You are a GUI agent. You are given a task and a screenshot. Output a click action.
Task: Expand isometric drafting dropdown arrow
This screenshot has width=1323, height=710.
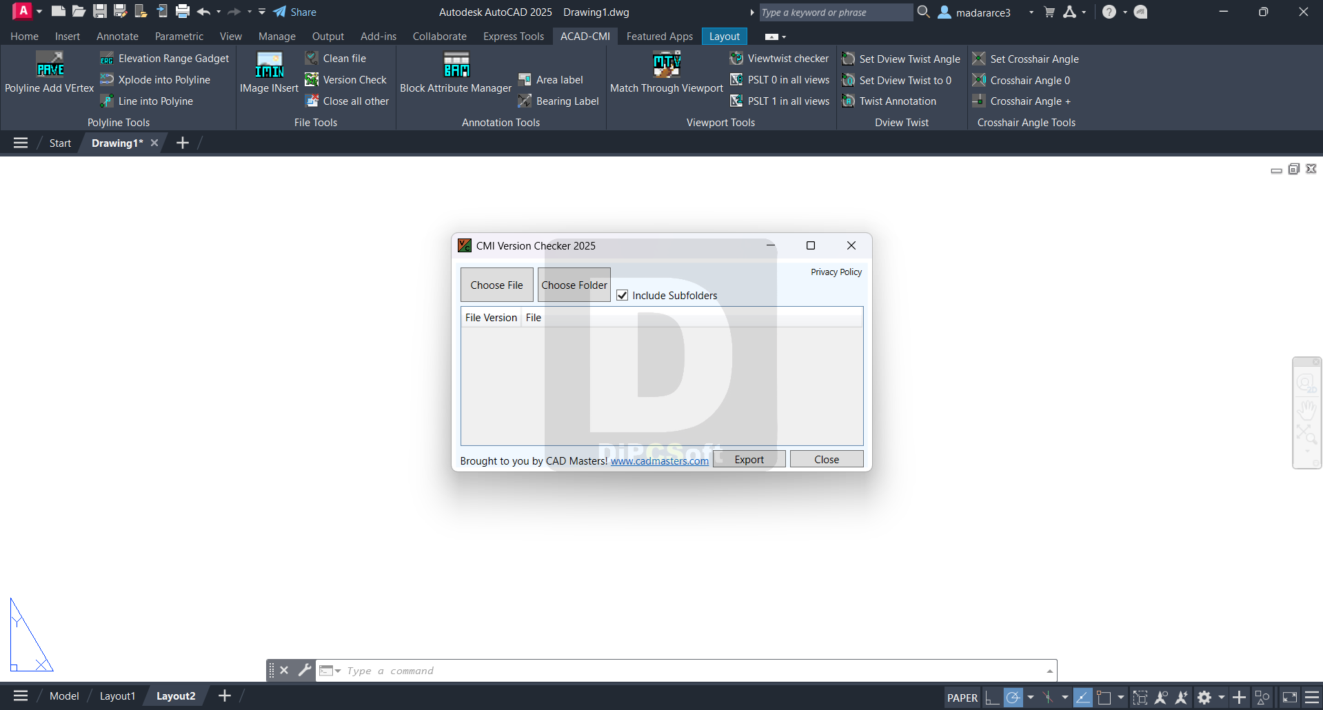pos(1065,698)
